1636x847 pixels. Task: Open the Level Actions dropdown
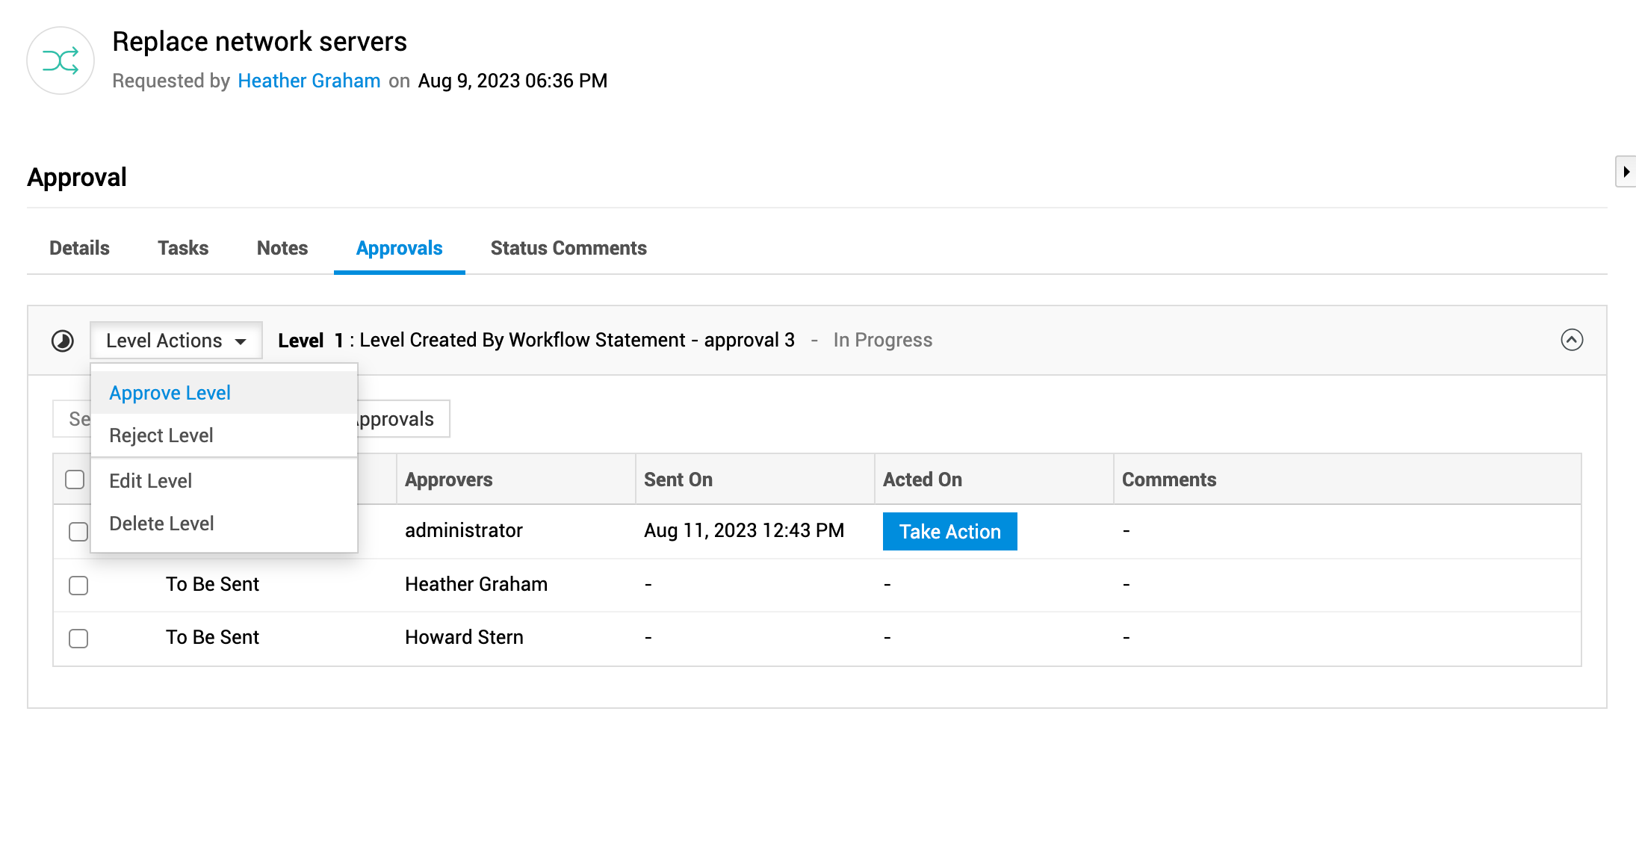click(x=176, y=341)
